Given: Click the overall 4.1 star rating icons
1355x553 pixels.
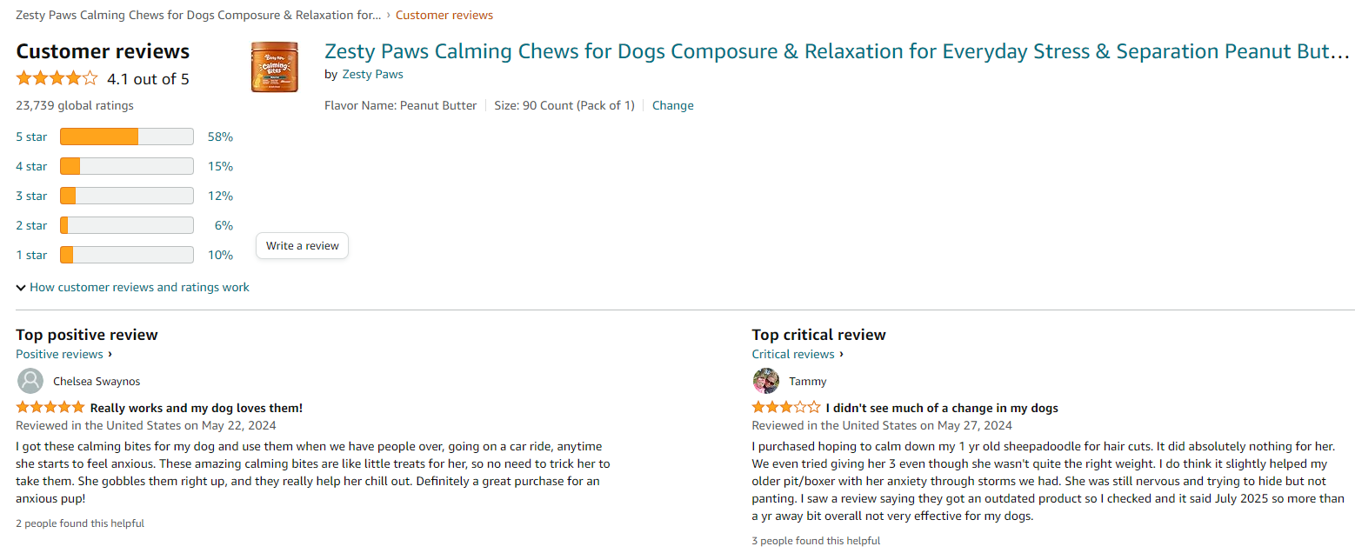Looking at the screenshot, I should [x=57, y=79].
